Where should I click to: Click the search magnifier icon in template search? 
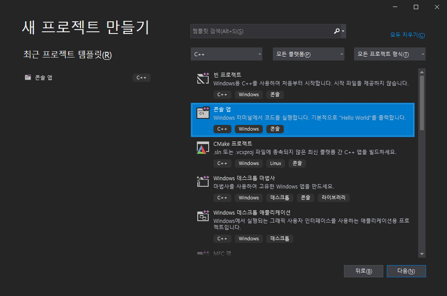coord(337,31)
